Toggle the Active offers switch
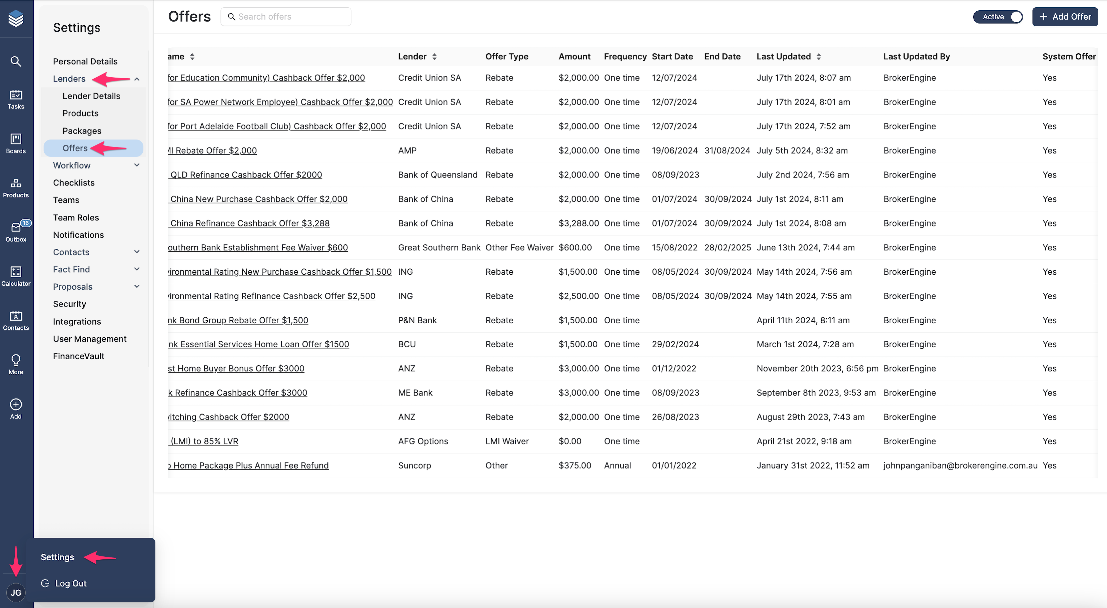The width and height of the screenshot is (1107, 608). click(998, 17)
